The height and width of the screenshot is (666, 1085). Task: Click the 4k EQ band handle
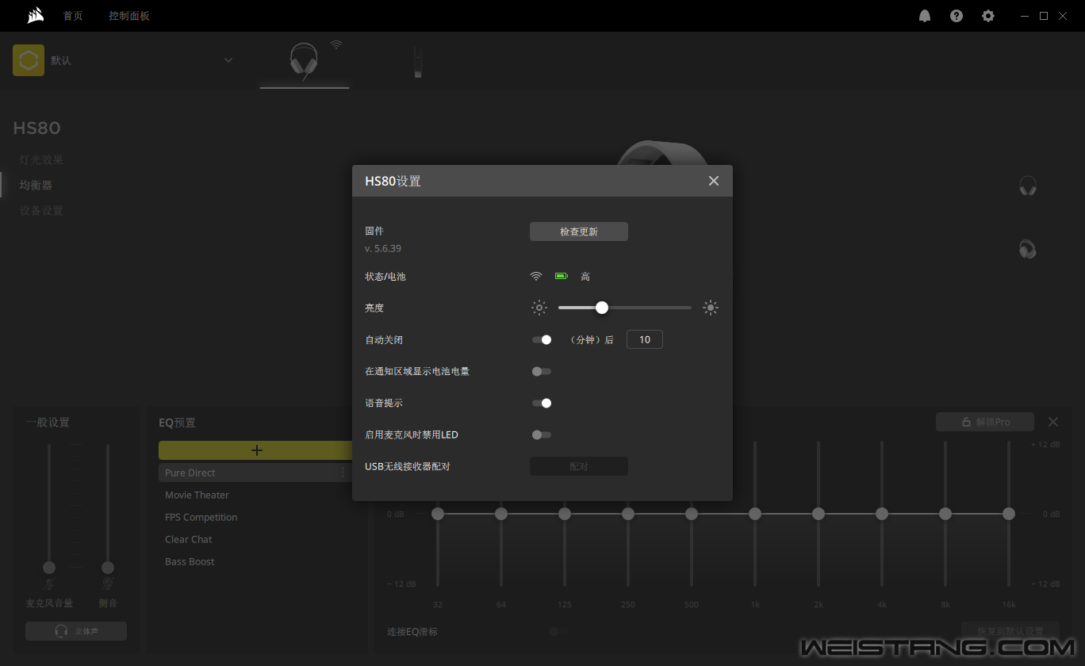coord(882,514)
